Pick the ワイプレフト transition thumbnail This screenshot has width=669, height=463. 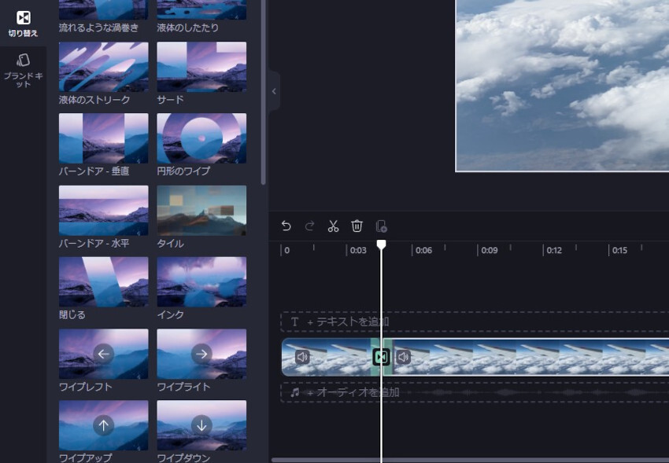pyautogui.click(x=103, y=354)
